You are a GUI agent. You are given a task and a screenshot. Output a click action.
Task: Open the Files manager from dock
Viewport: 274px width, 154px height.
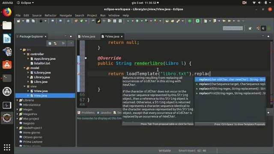(7, 26)
